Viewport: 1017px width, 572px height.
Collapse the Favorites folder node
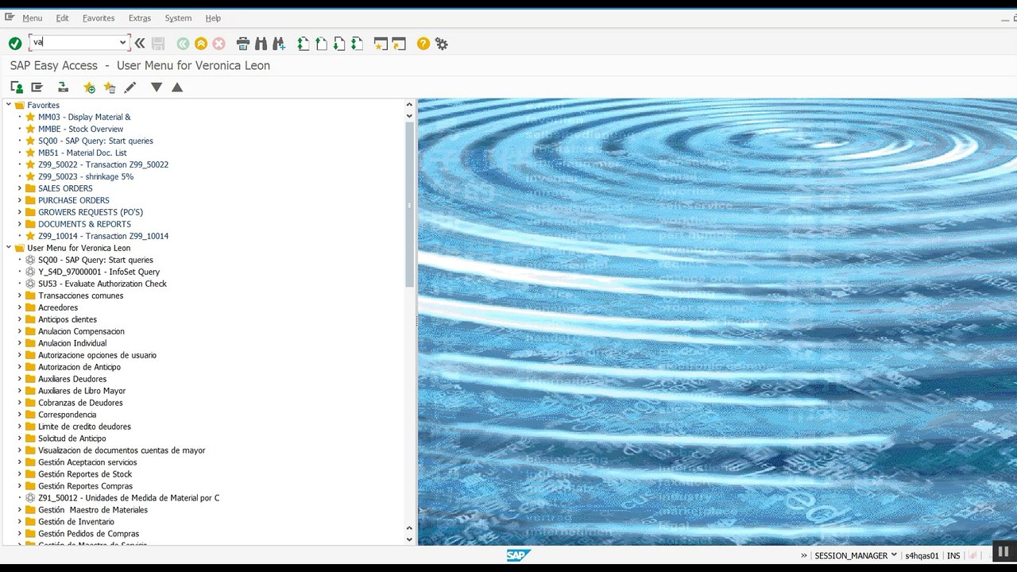[9, 105]
